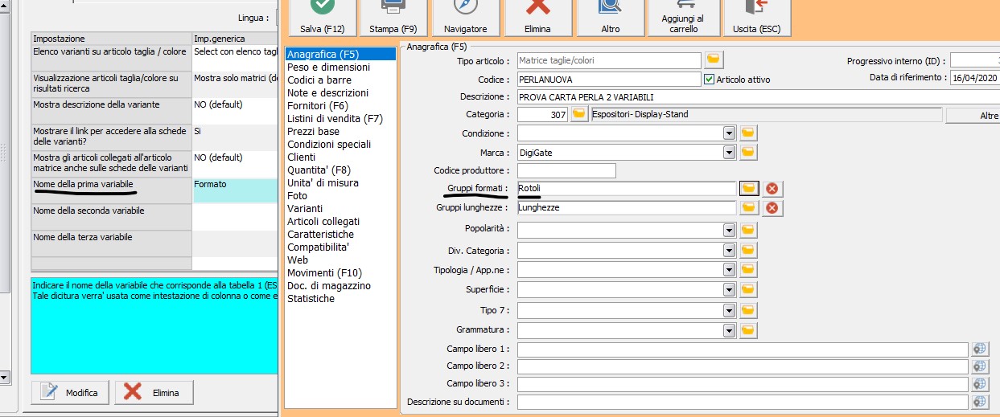This screenshot has width=1000, height=417.
Task: Expand the Div. Categoria dropdown
Action: pyautogui.click(x=729, y=250)
